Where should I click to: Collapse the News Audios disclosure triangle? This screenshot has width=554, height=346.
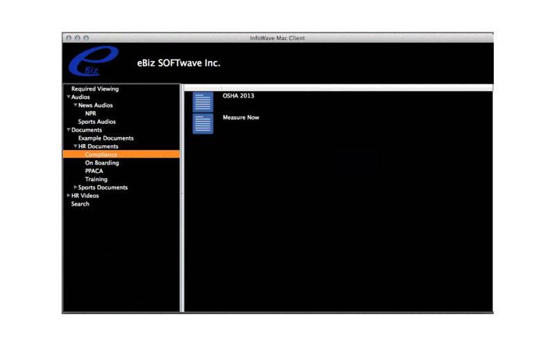click(75, 105)
